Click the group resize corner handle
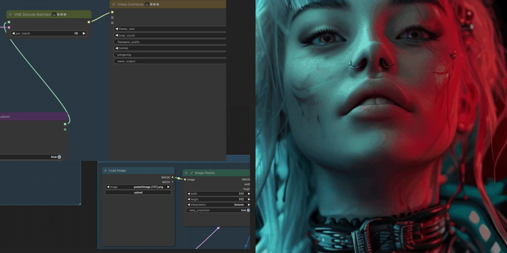This screenshot has width=507, height=253. click(x=79, y=203)
